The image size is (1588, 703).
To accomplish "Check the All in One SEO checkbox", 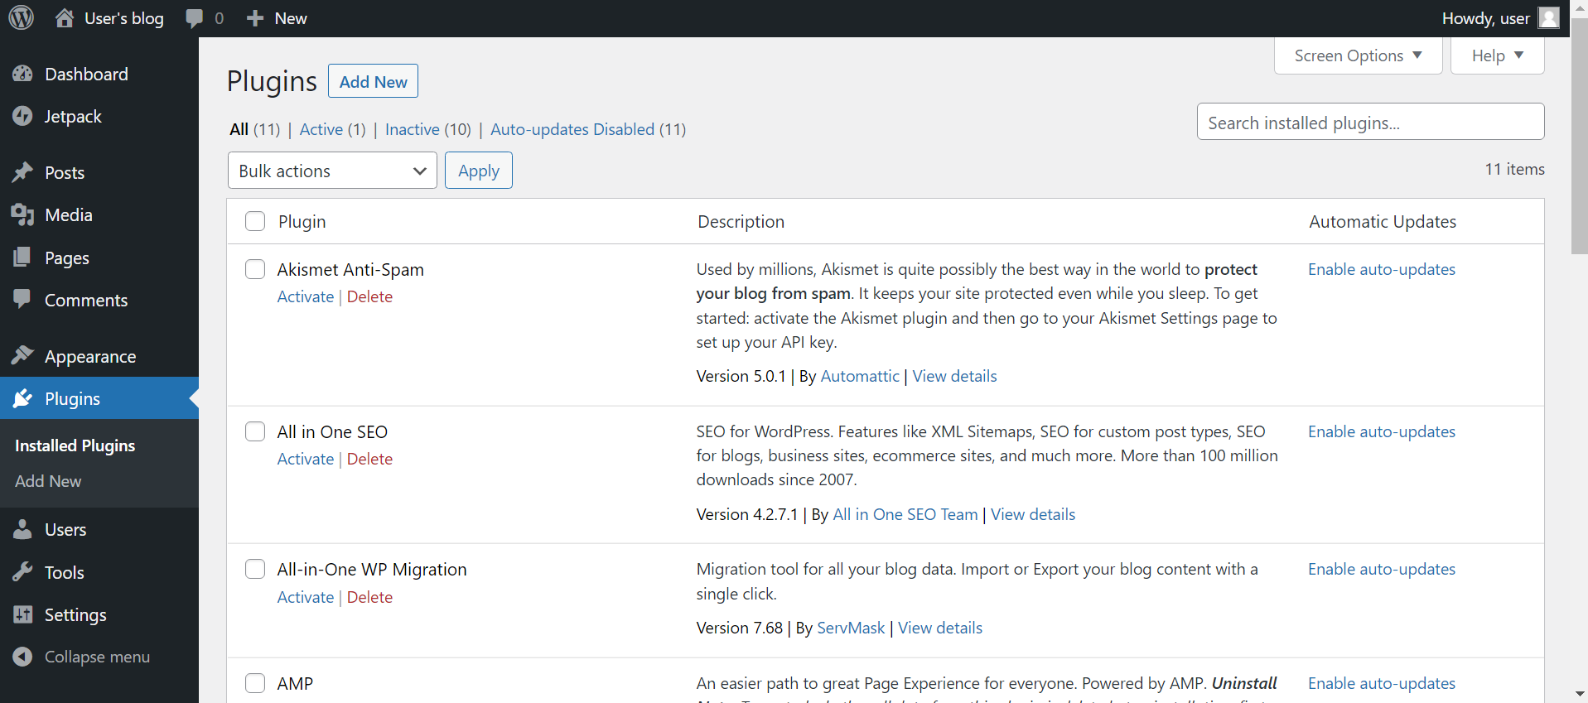I will pyautogui.click(x=255, y=431).
